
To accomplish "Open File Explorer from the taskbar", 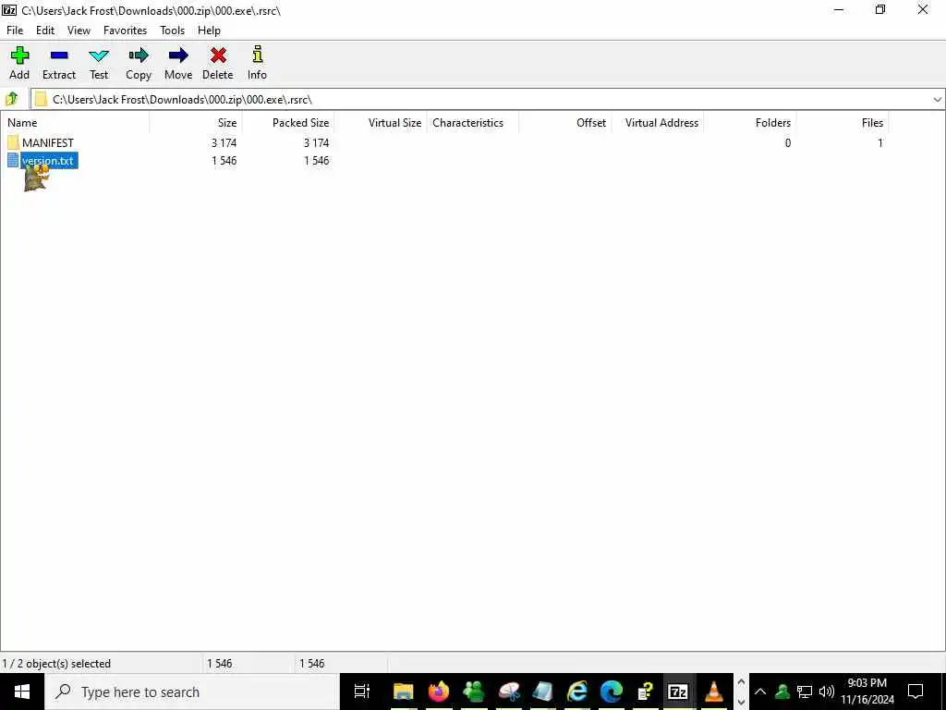I will click(404, 692).
